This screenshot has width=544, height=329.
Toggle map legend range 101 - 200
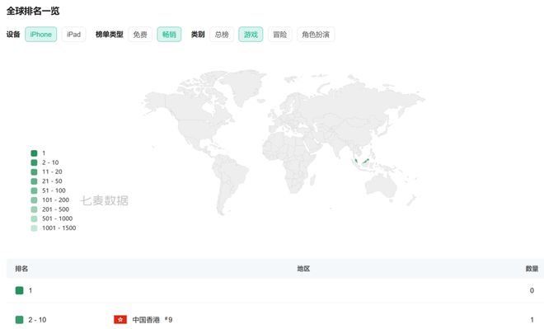coord(50,200)
